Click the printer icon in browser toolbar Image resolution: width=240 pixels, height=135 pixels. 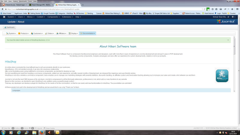click(221, 9)
